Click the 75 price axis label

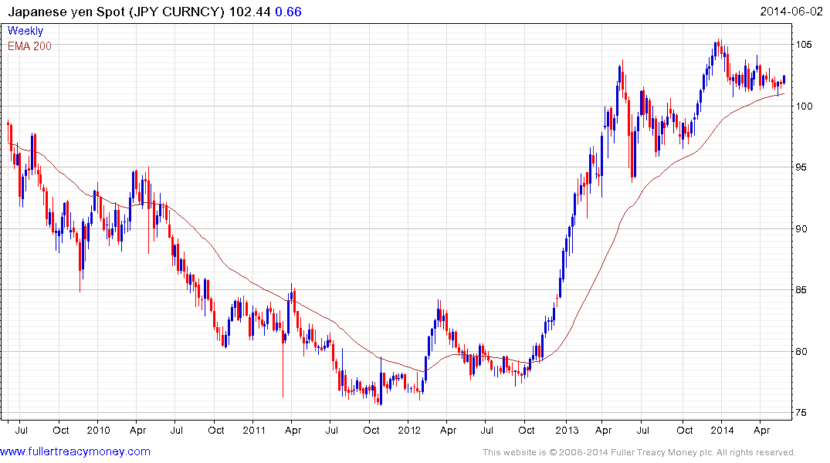801,413
